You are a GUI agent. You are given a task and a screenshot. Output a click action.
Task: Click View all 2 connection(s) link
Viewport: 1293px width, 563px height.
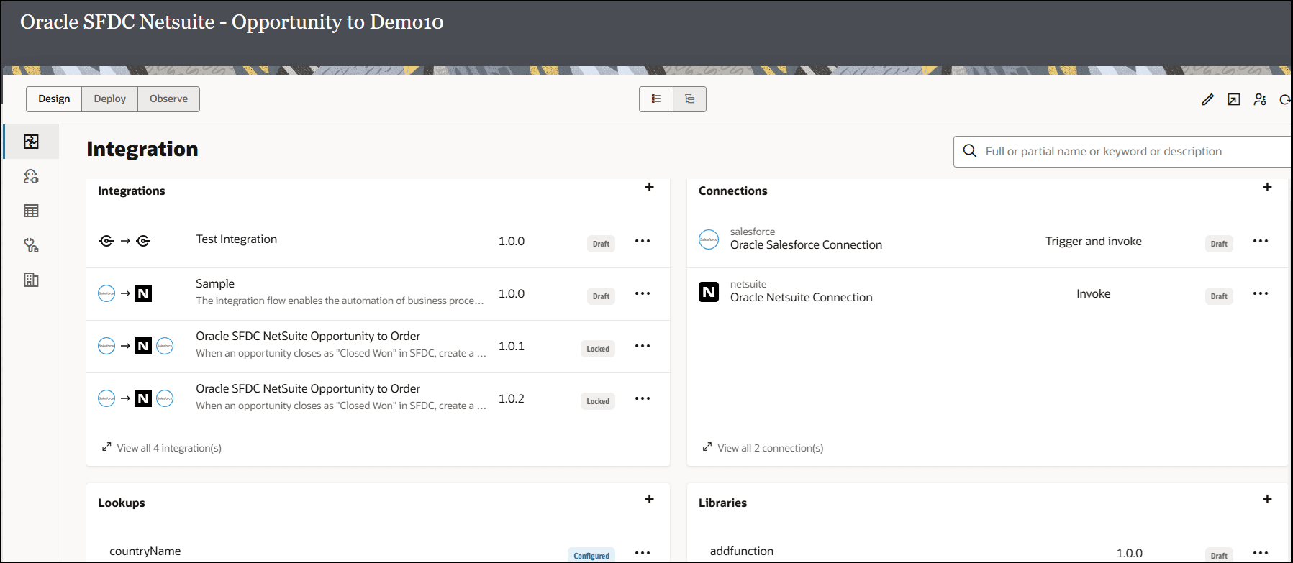pos(771,448)
